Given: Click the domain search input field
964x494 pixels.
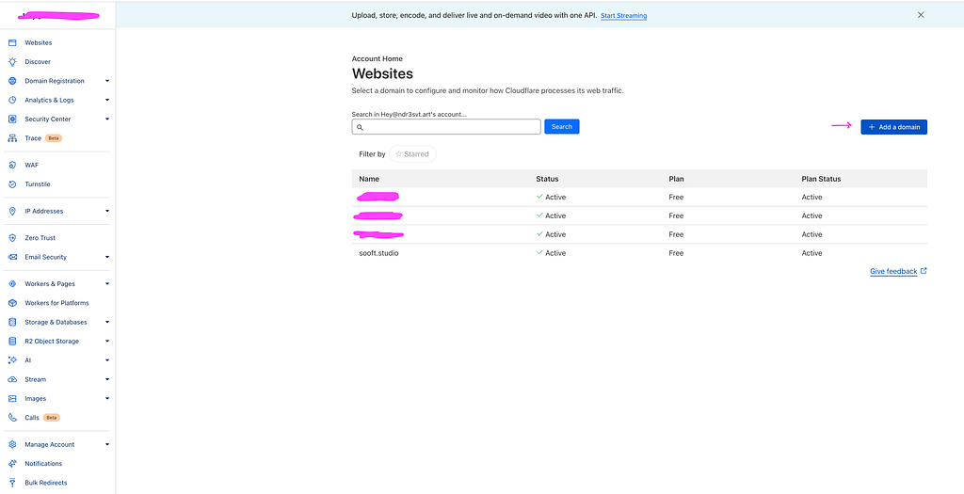Looking at the screenshot, I should click(446, 127).
